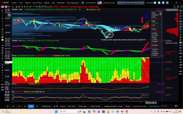The height and width of the screenshot is (114, 183).
Task: Click the pie chart tool icon
Action: pos(2,29)
